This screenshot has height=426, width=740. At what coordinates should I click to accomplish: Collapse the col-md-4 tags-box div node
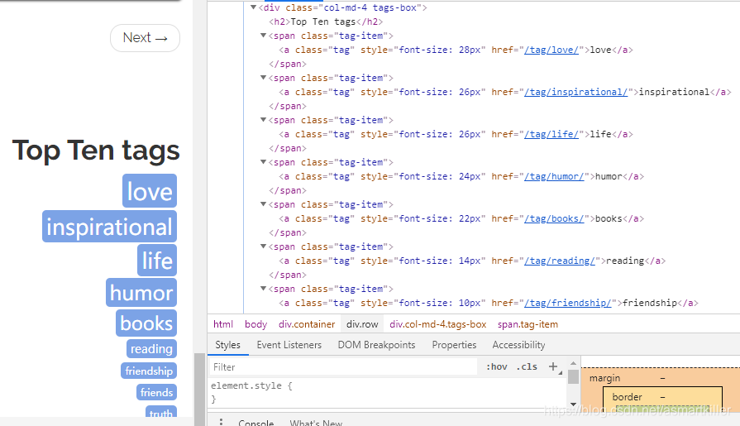(x=254, y=7)
